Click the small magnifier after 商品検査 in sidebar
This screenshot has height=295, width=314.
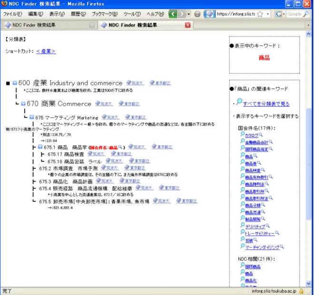click(263, 170)
